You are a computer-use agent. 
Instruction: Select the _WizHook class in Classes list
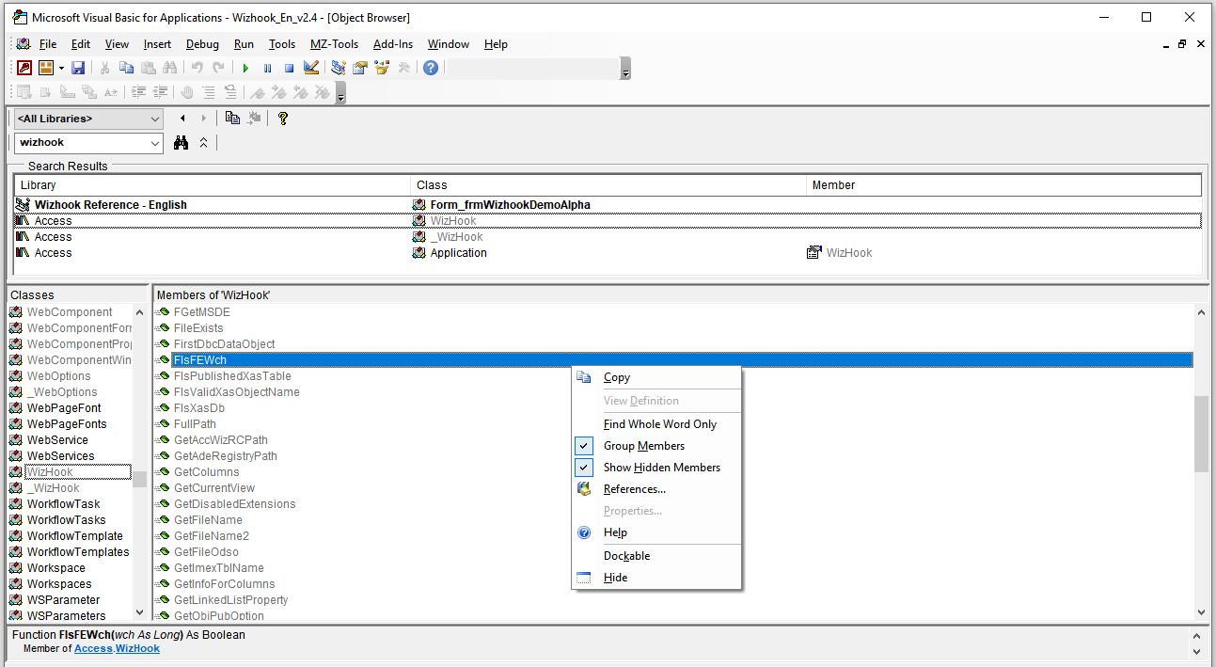click(x=54, y=488)
